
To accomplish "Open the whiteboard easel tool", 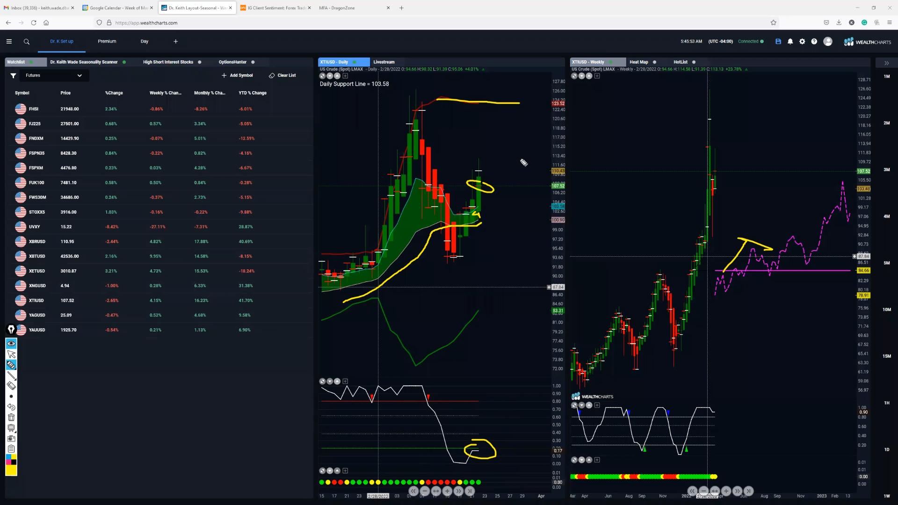I will (11, 428).
